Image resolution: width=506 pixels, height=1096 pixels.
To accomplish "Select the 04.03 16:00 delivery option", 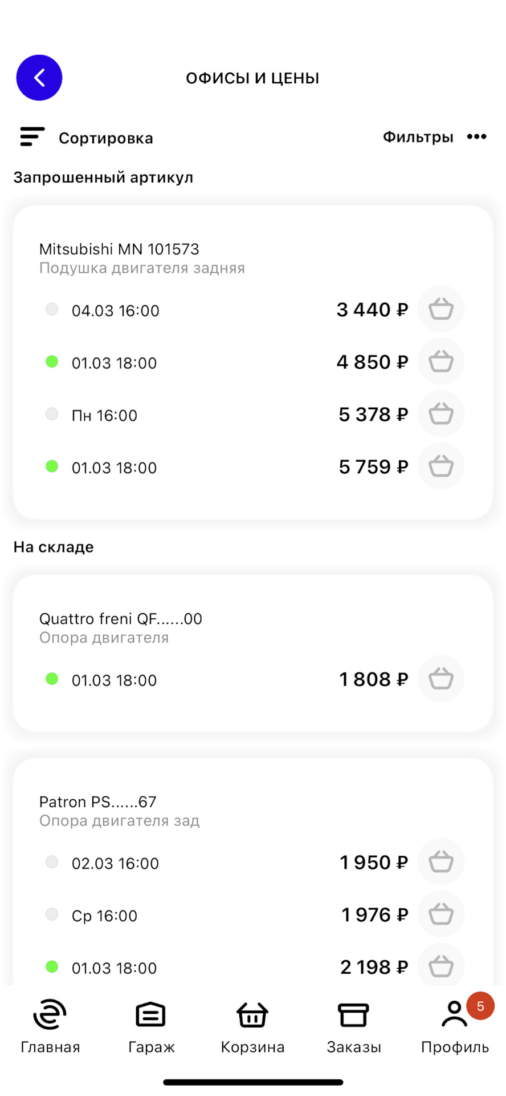I will 115,311.
